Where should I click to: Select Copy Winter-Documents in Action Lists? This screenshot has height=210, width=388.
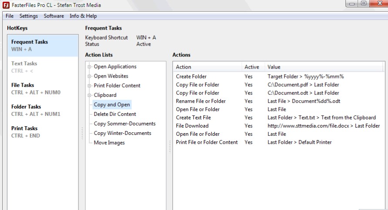pyautogui.click(x=122, y=133)
